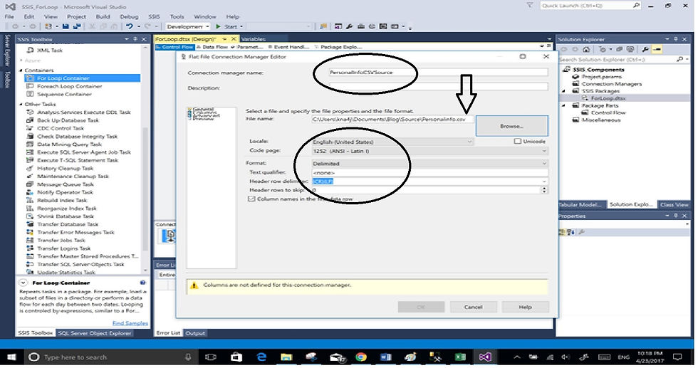Click the search magnifier in Solution Explorer

[679, 59]
